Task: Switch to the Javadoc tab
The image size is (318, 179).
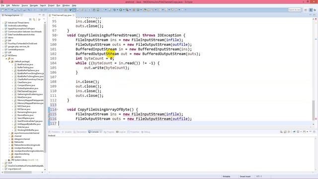Action: point(67,132)
